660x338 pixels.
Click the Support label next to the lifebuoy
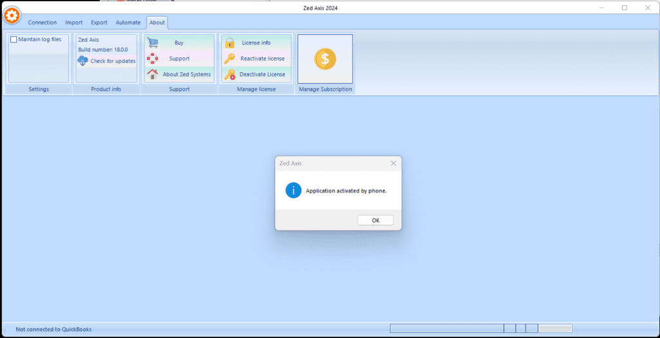coord(179,59)
